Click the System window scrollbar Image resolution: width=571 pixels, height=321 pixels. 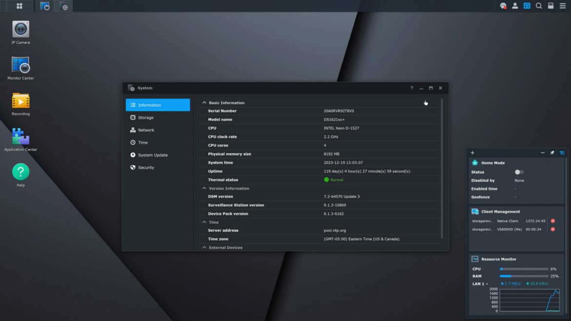point(442,168)
